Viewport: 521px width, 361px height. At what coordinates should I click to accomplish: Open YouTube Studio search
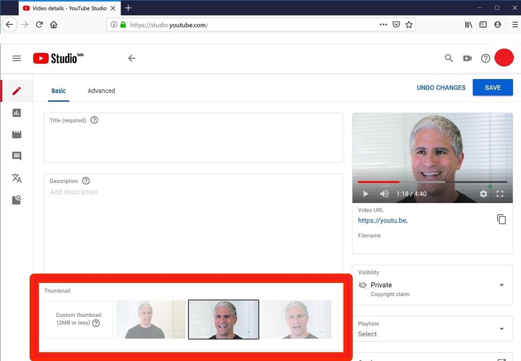[x=448, y=58]
